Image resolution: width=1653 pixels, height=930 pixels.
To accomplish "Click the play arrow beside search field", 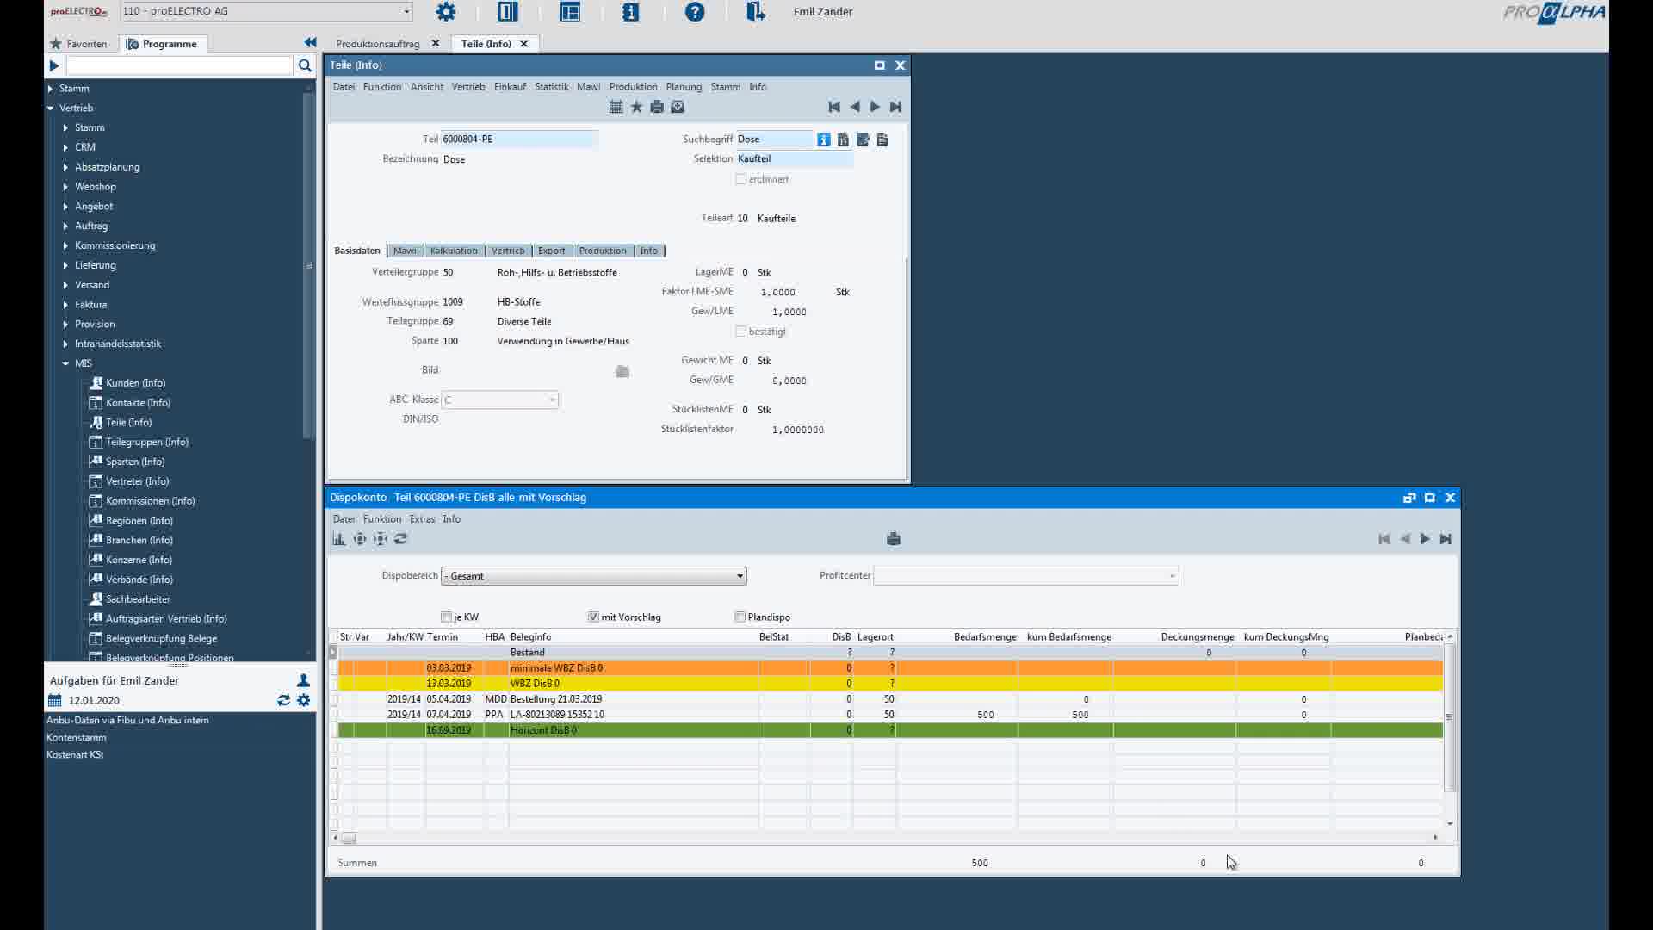I will [54, 65].
